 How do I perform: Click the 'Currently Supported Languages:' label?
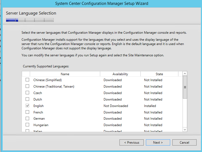46,66
